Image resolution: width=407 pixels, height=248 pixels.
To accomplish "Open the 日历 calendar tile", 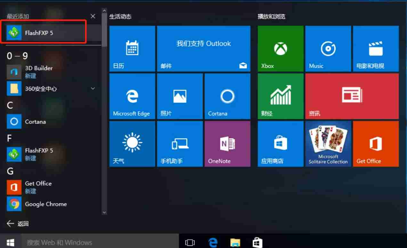I will point(132,49).
